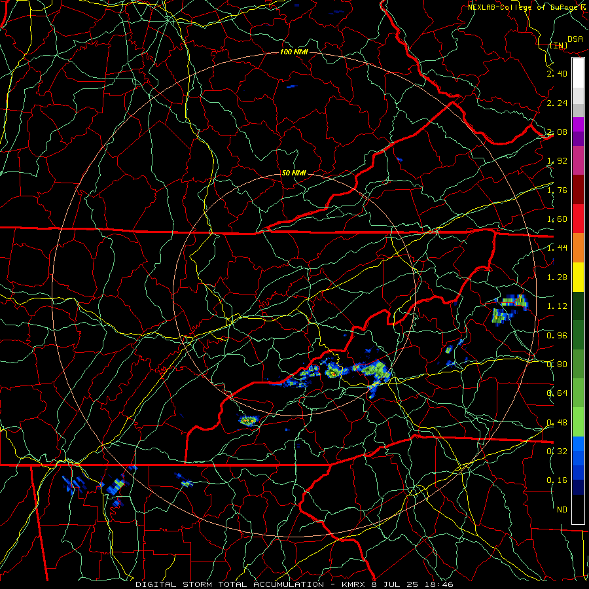Click the 0.48 legend value

[x=557, y=422]
